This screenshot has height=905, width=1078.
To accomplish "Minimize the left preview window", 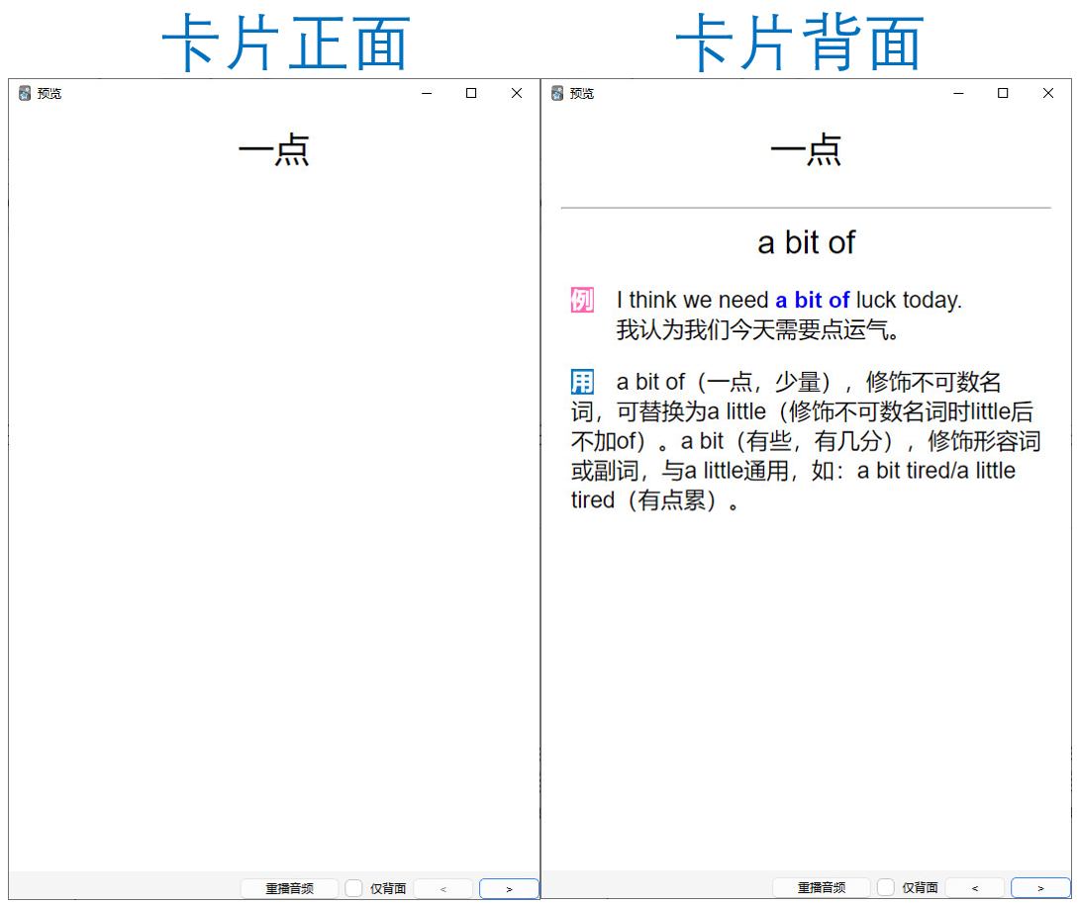I will [427, 93].
